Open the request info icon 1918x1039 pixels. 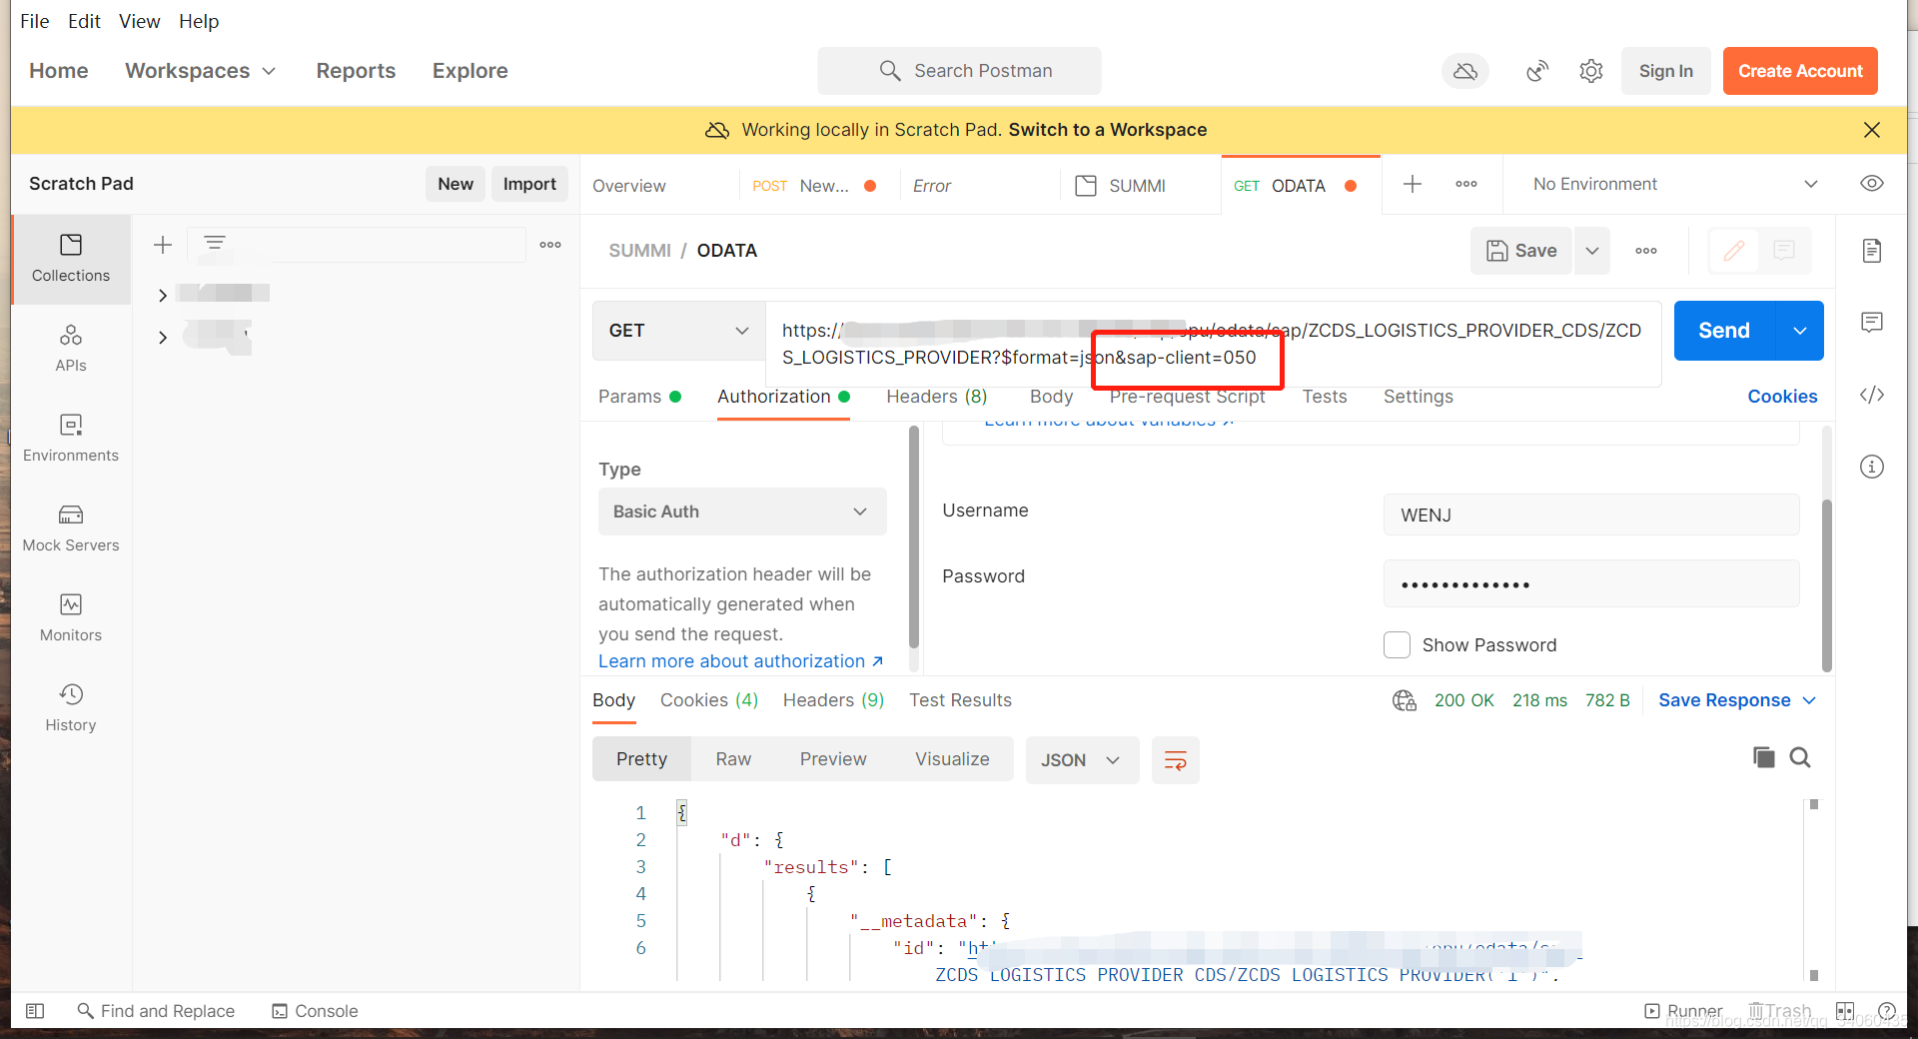point(1872,467)
